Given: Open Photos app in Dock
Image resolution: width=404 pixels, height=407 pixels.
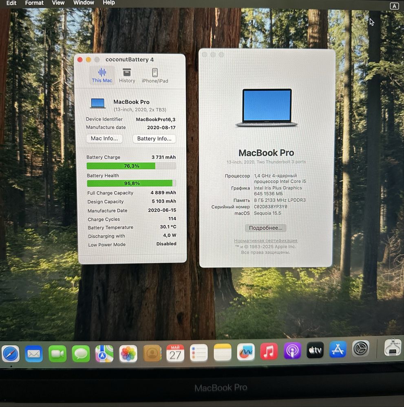Looking at the screenshot, I should pyautogui.click(x=128, y=354).
